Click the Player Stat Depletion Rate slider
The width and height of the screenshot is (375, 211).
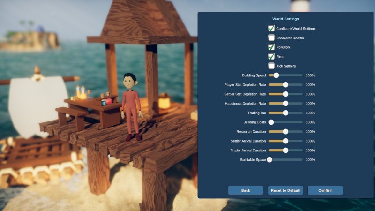pos(285,85)
